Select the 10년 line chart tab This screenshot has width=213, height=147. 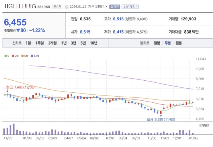(x=94, y=43)
